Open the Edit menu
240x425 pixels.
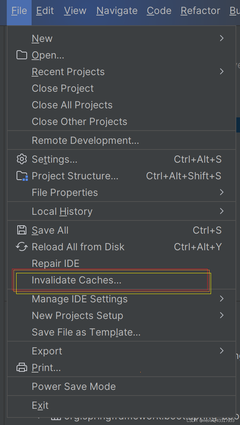pyautogui.click(x=45, y=11)
